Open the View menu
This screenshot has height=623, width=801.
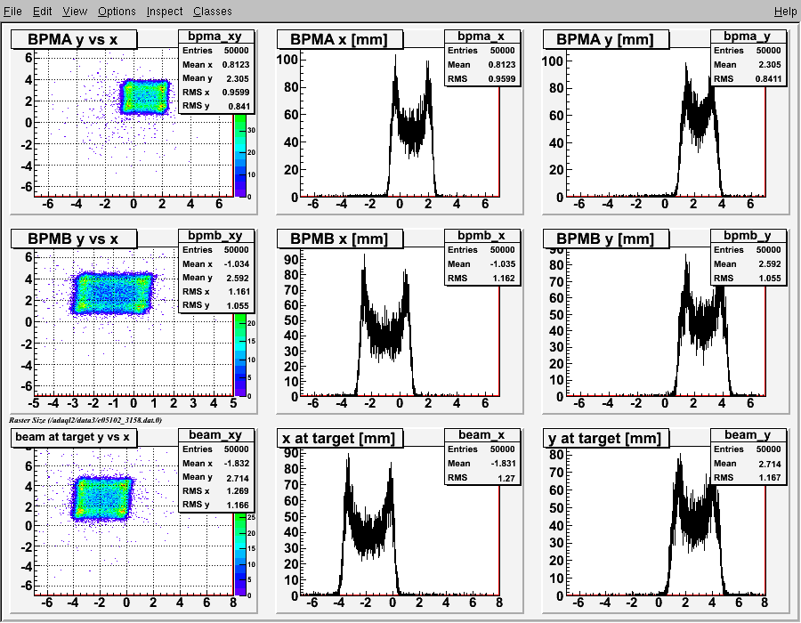[x=75, y=12]
